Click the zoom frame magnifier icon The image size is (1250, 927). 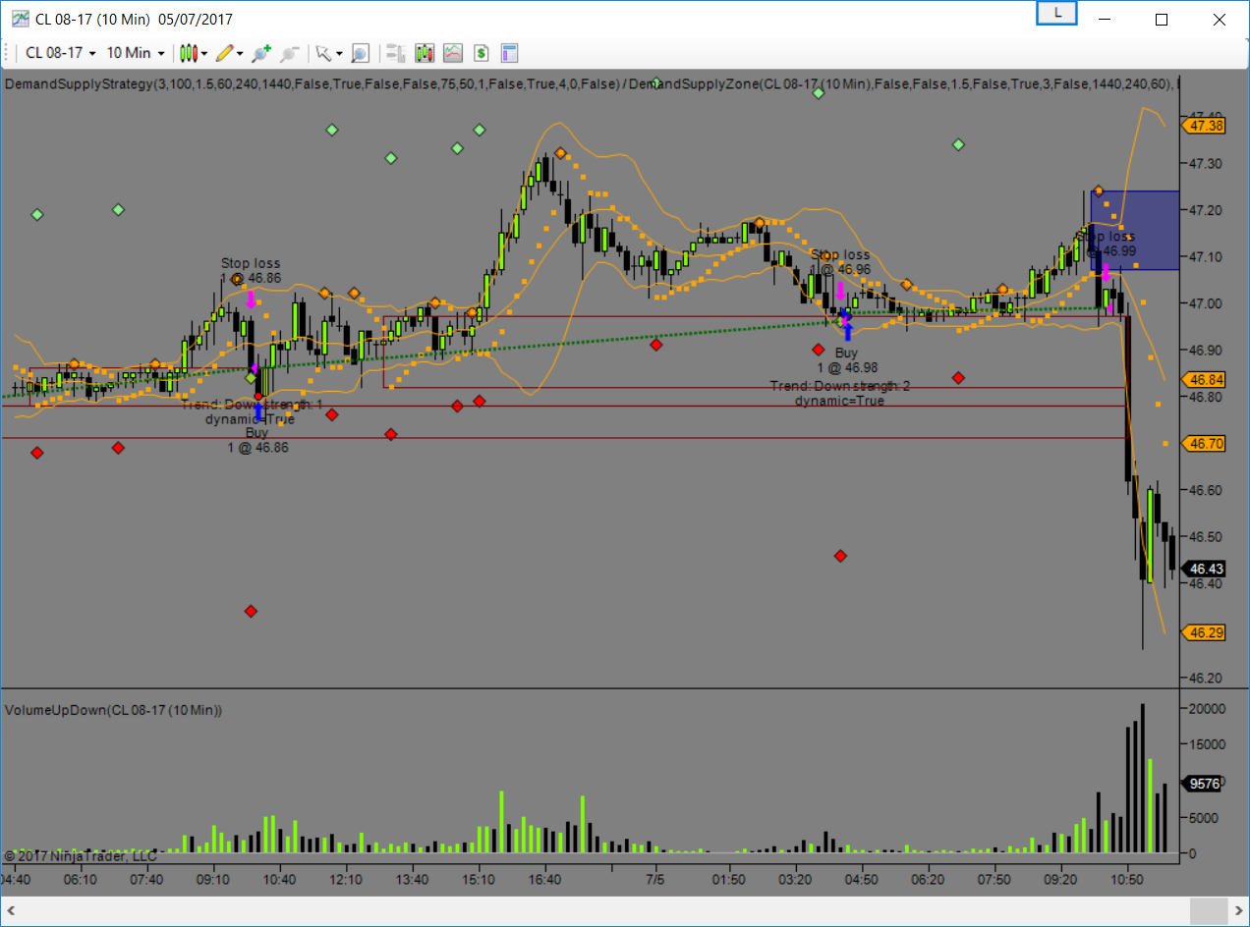tap(361, 53)
